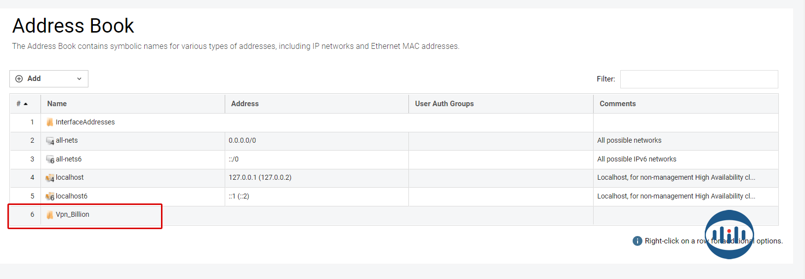This screenshot has width=805, height=279.
Task: Focus the Filter text input field
Action: point(699,79)
